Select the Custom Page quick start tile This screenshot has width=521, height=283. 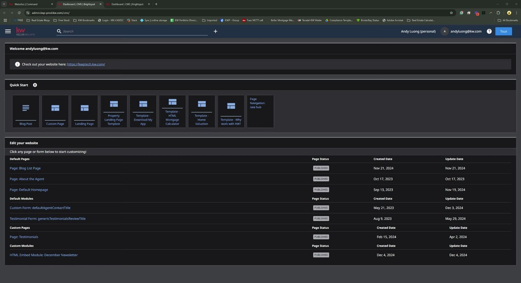click(x=55, y=111)
